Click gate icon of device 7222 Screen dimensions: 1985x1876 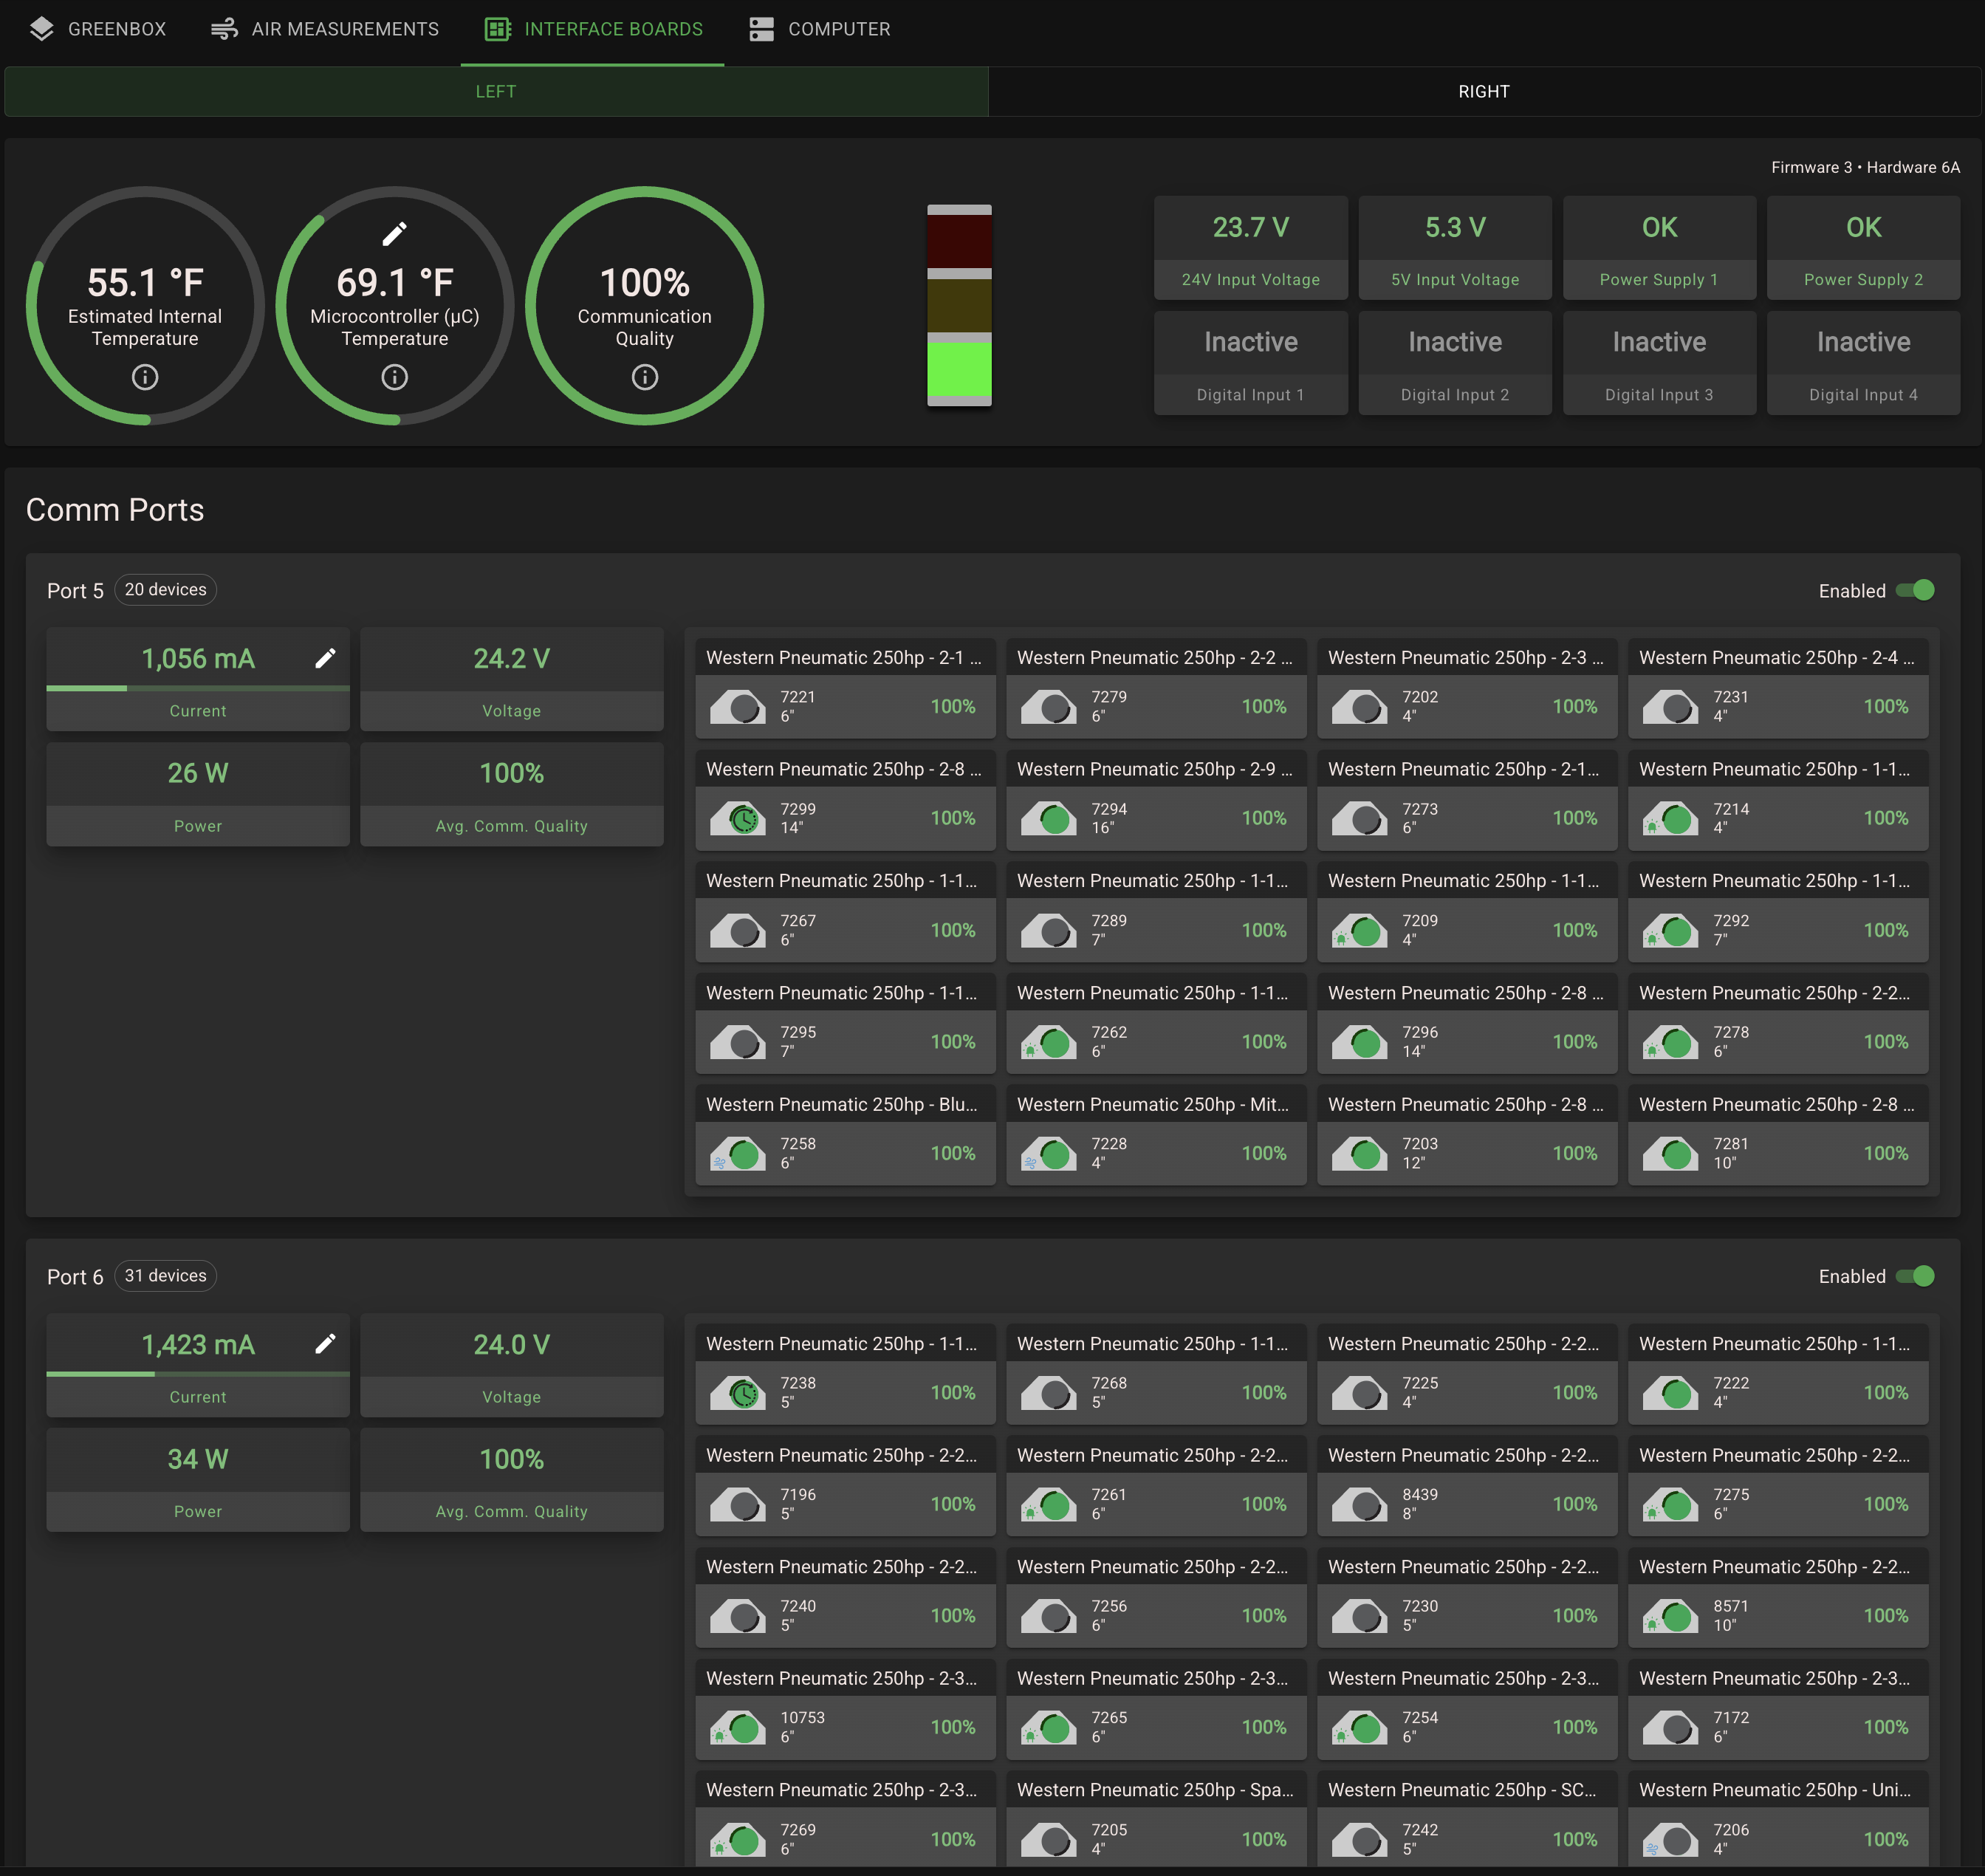pyautogui.click(x=1671, y=1393)
